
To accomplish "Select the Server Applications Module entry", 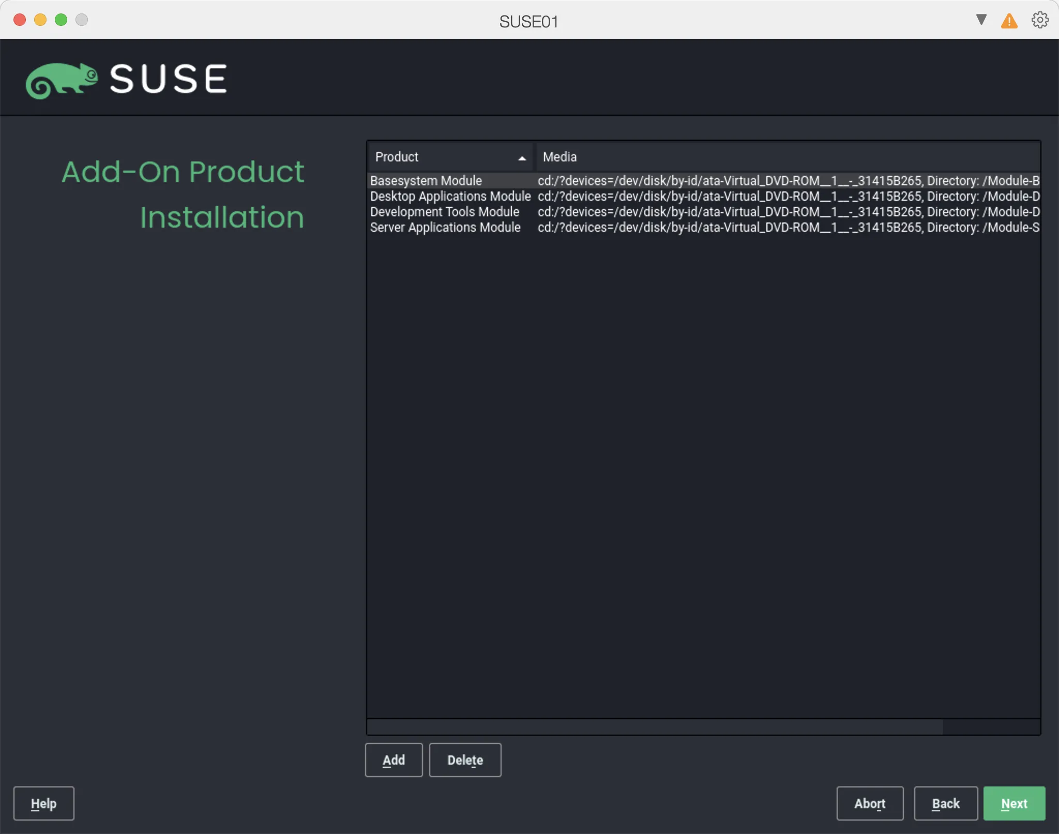I will click(445, 228).
